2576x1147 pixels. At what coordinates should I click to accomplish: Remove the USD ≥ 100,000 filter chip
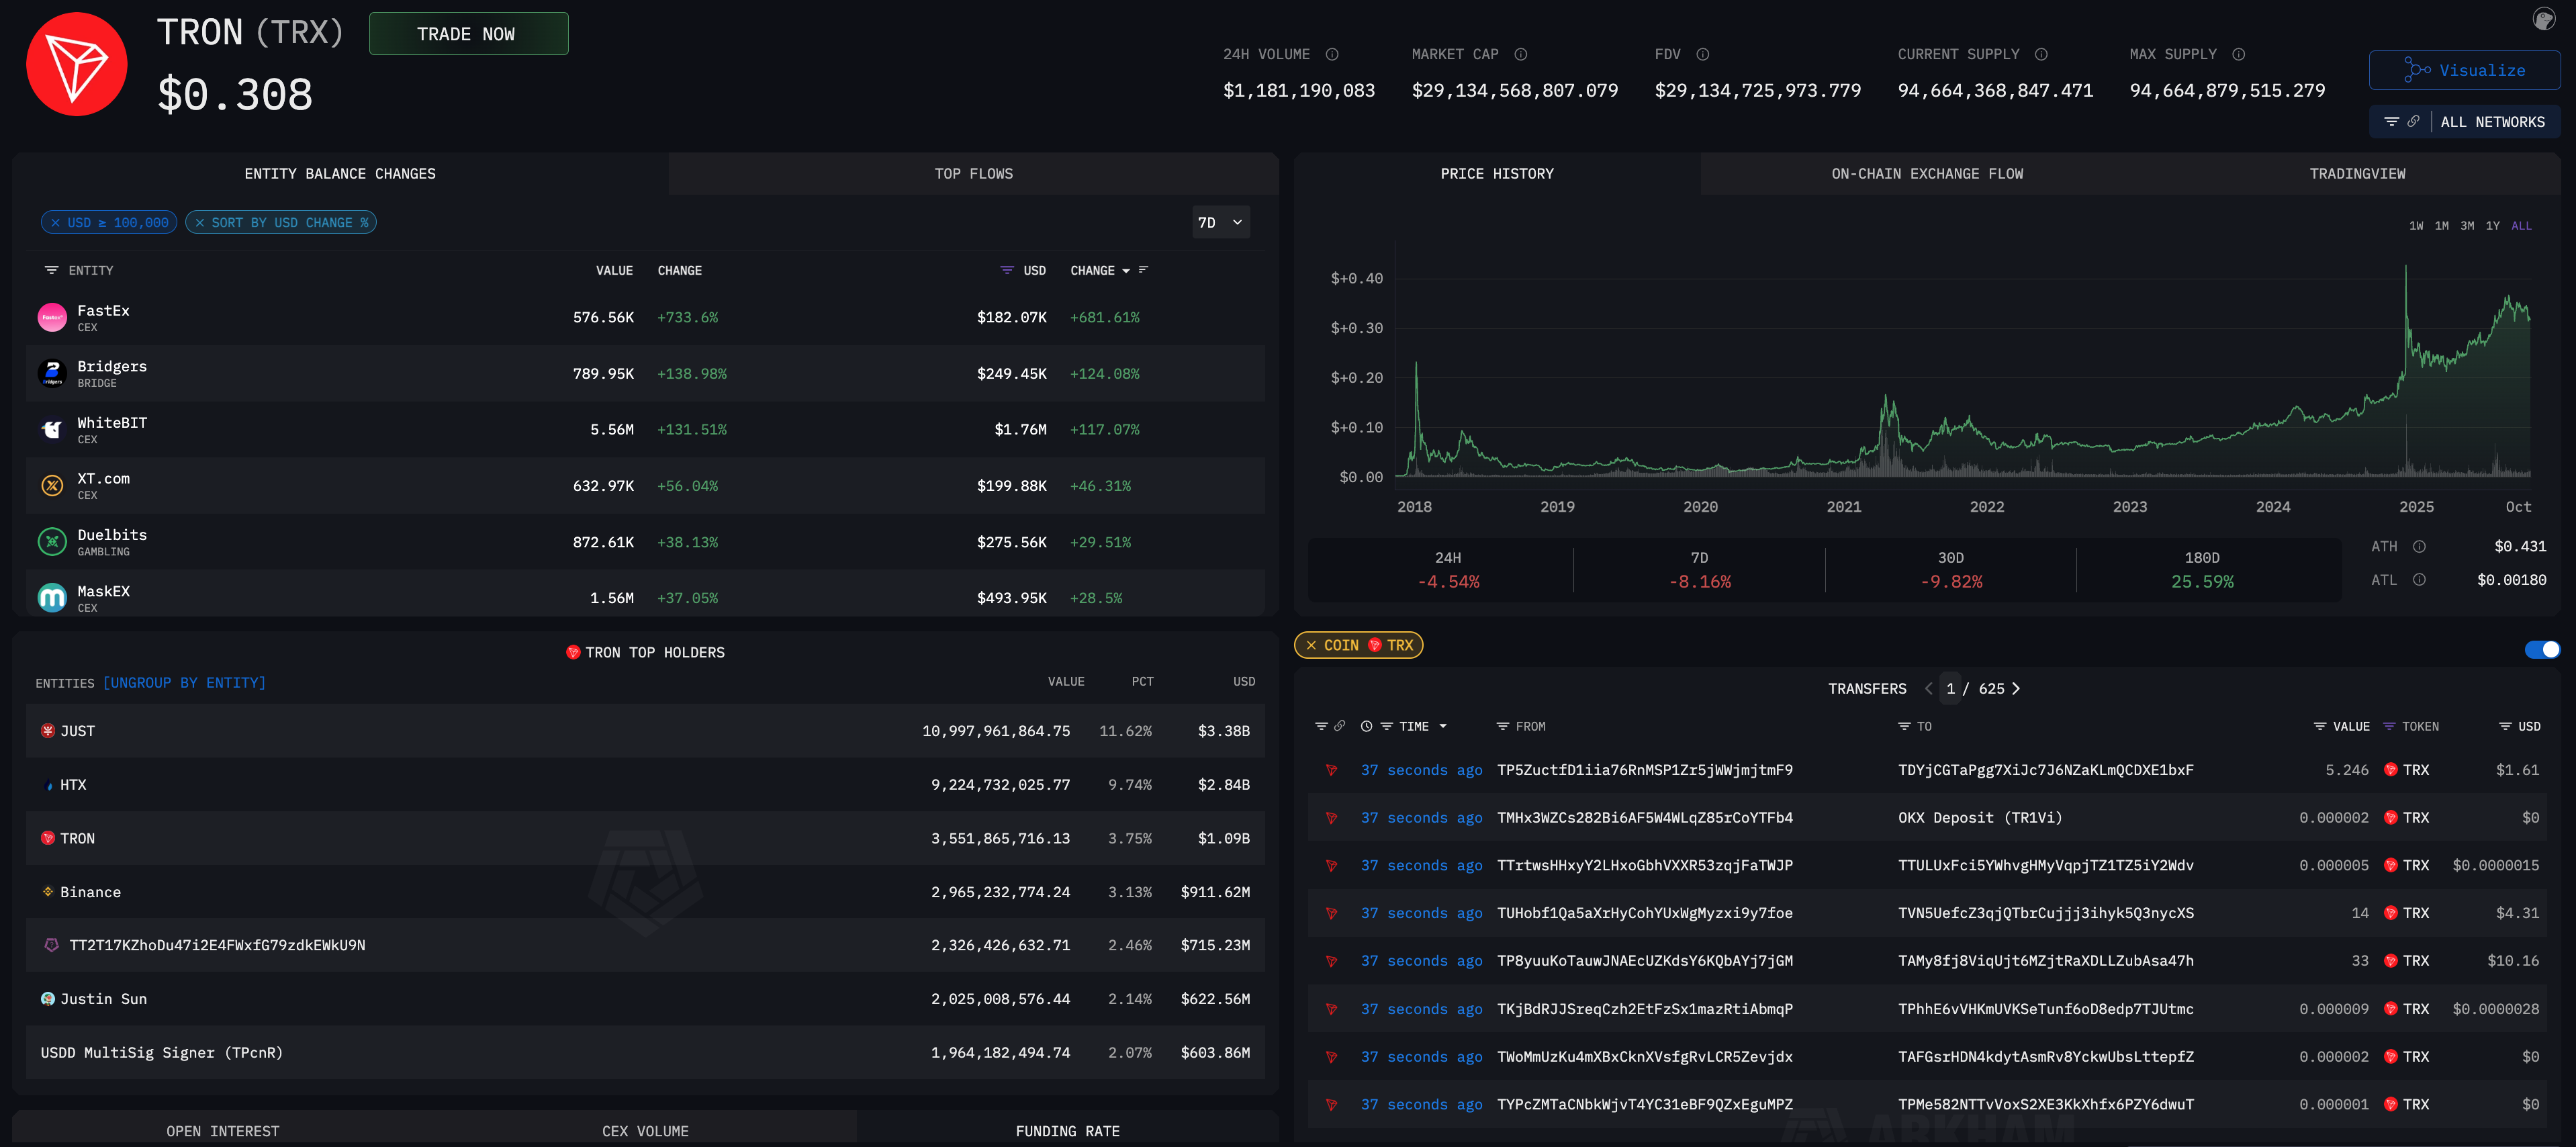[x=56, y=223]
